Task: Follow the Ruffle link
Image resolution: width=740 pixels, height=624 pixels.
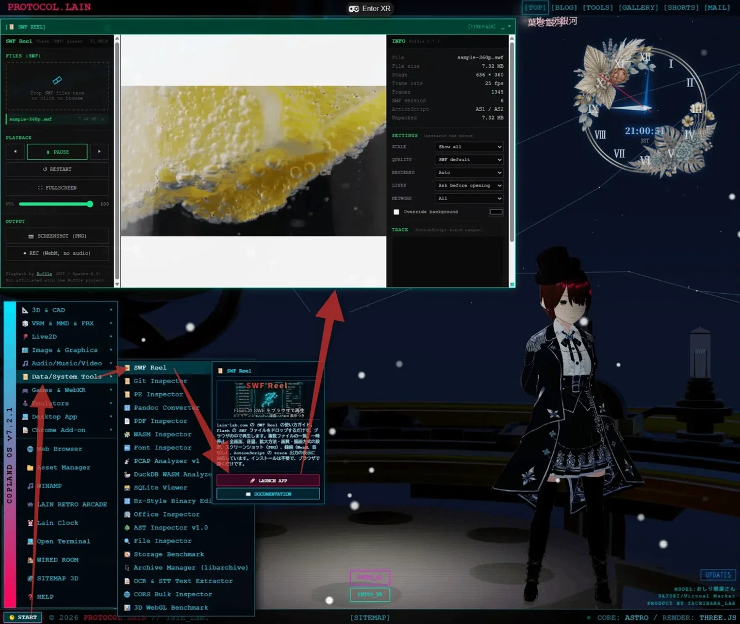Action: tap(44, 274)
